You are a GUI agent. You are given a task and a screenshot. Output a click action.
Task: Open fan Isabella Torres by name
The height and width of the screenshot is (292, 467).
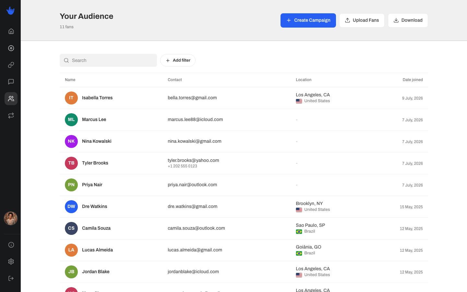point(97,98)
